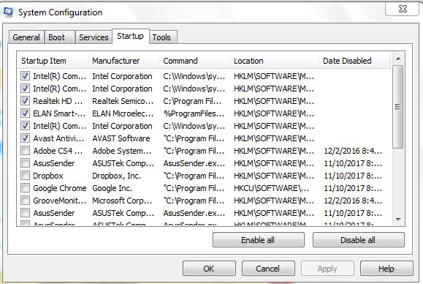This screenshot has height=284, width=423.
Task: Sort by Location column header
Action: 275,61
